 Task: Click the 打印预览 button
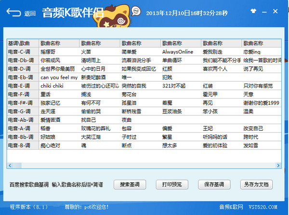tap(172, 184)
